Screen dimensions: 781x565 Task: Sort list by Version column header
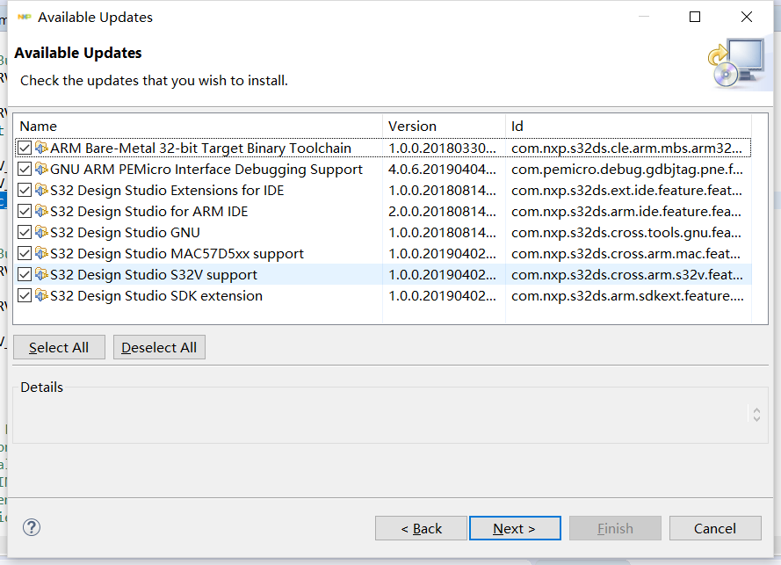point(444,127)
